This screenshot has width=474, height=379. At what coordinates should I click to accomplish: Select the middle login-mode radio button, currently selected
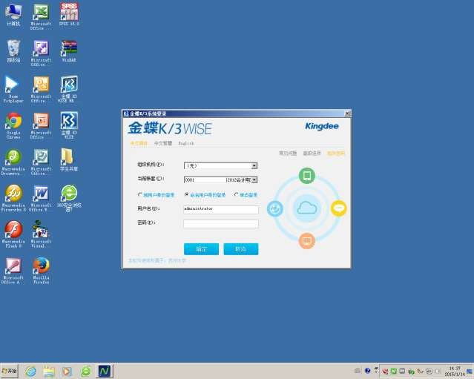(186, 195)
